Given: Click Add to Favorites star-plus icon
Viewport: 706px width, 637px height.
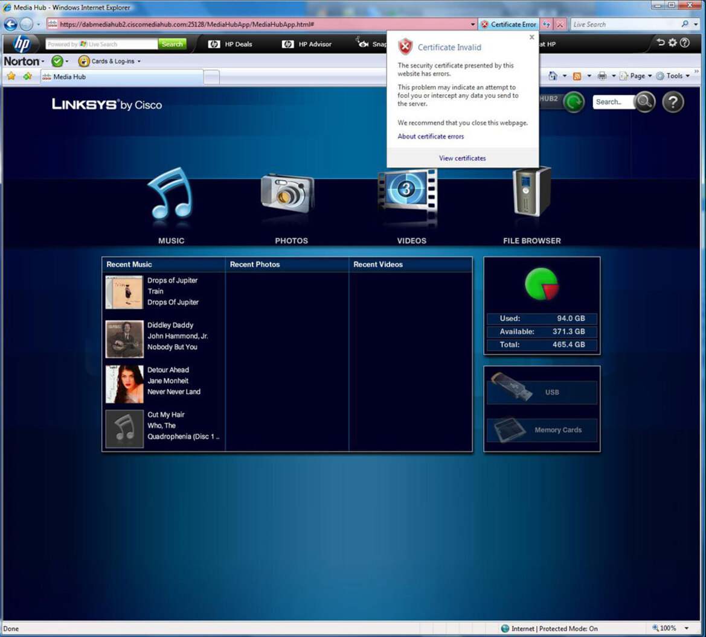Looking at the screenshot, I should [x=27, y=77].
